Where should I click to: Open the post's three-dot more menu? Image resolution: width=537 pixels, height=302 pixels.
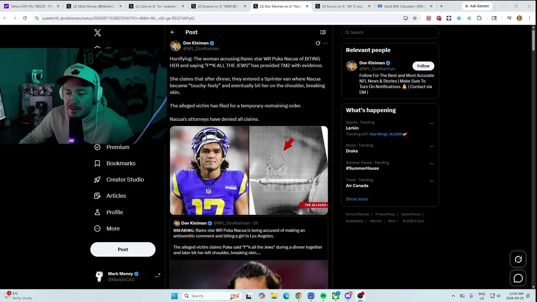tap(325, 43)
